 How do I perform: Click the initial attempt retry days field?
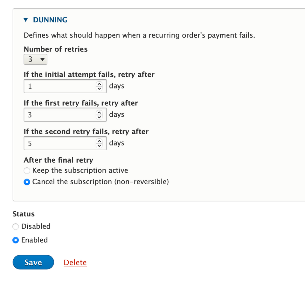pos(65,86)
